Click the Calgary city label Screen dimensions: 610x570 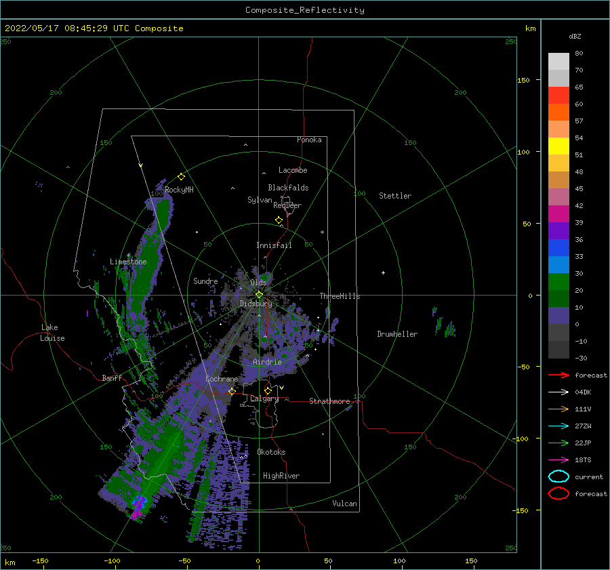264,399
